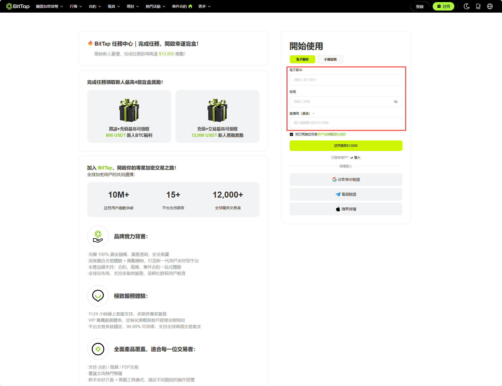
Task: Click the fire icon beside 事件合約
Action: (190, 6)
